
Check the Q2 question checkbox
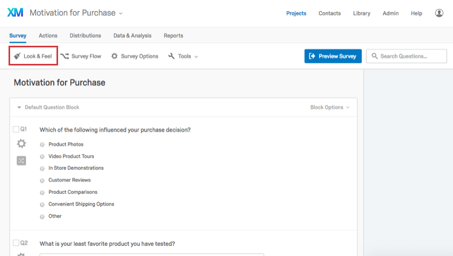pyautogui.click(x=16, y=243)
